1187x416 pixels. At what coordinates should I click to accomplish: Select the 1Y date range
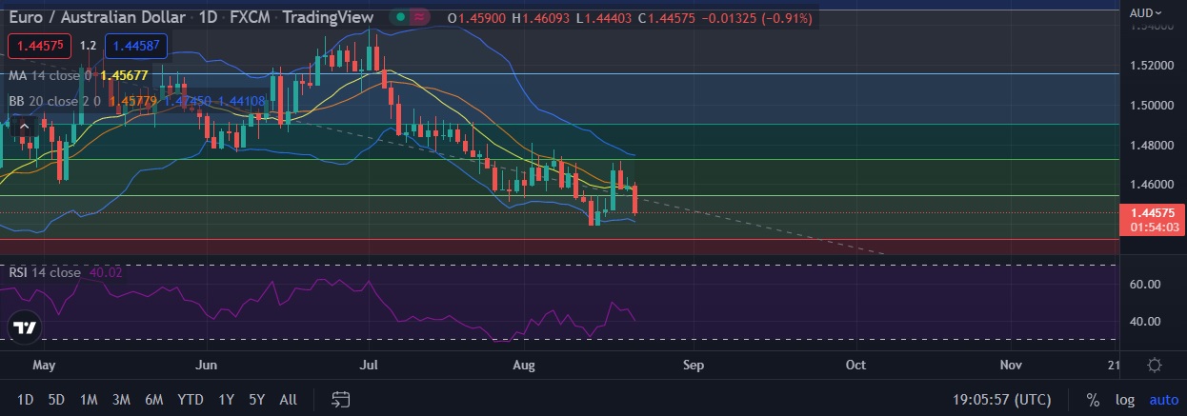226,400
